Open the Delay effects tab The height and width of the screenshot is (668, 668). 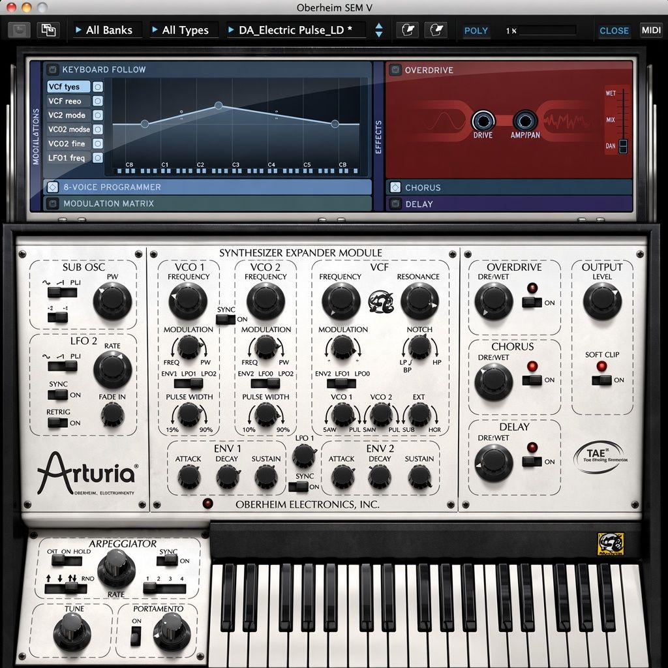(x=509, y=204)
